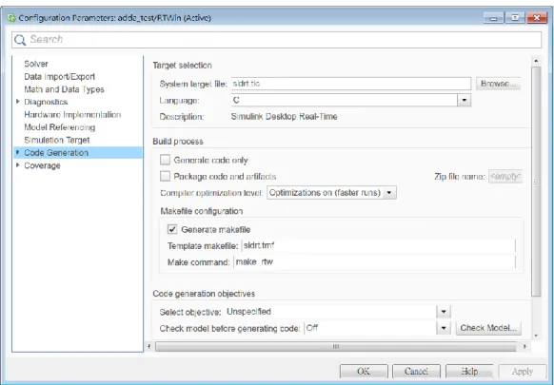Click the vertical scrollbar down arrow
Image resolution: width=554 pixels, height=385 pixels.
click(x=536, y=336)
